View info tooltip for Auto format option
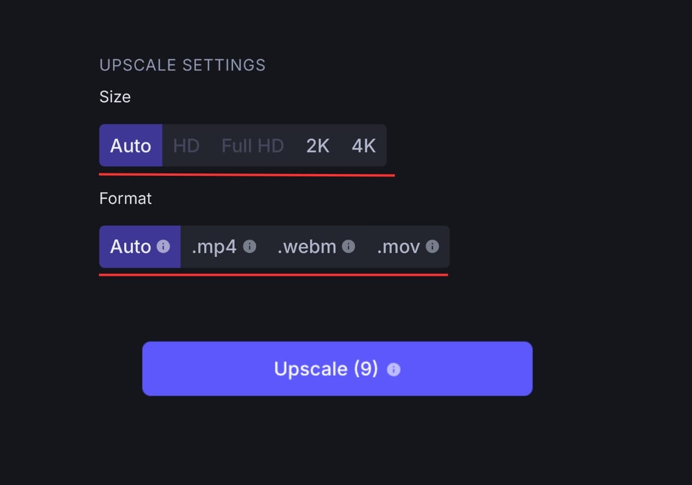 tap(162, 247)
